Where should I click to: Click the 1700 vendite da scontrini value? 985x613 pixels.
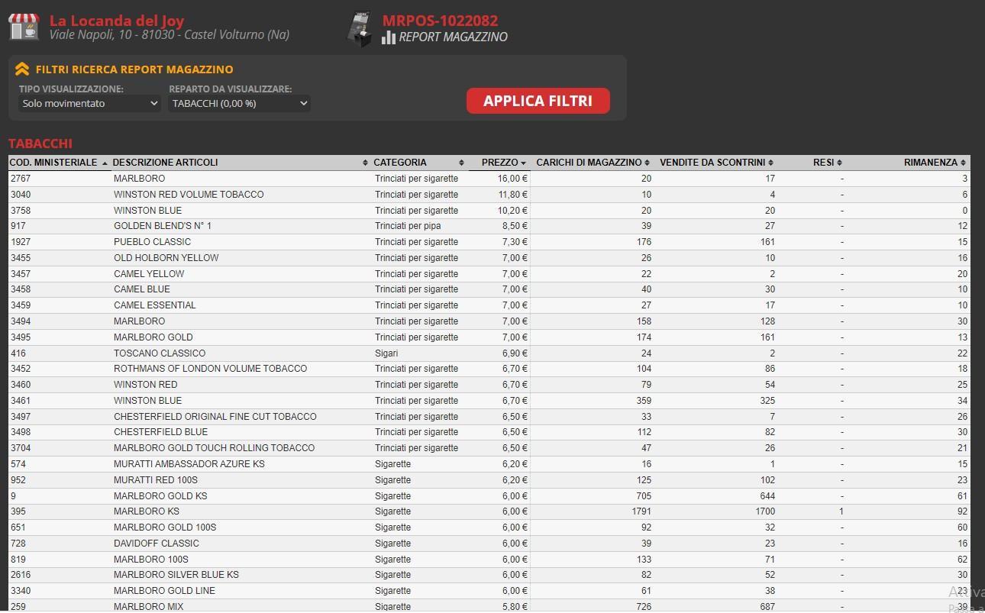(765, 511)
